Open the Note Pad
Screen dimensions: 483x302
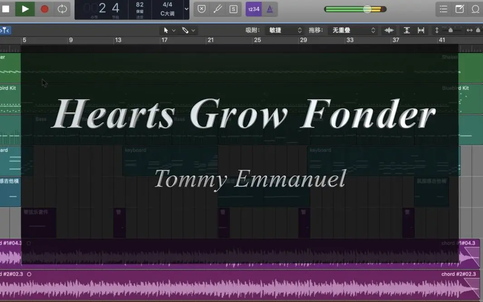click(459, 9)
